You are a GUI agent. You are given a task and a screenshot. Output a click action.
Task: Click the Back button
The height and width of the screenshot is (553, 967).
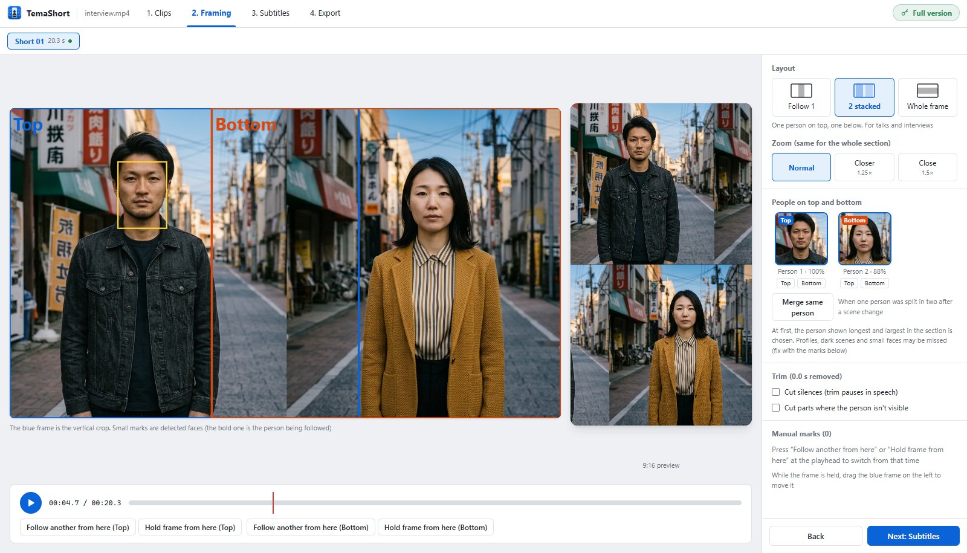[816, 536]
